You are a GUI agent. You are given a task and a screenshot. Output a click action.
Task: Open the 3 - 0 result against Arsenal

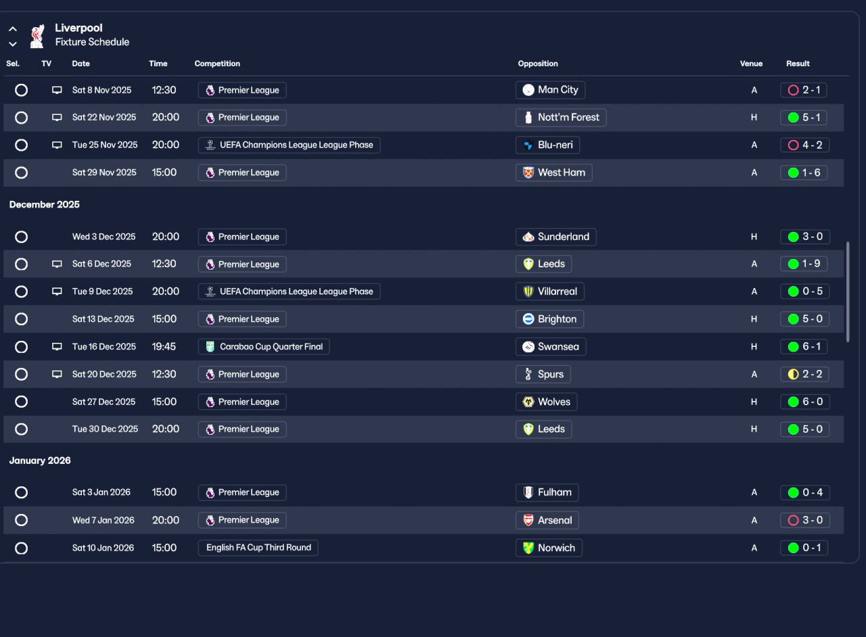[x=804, y=520]
